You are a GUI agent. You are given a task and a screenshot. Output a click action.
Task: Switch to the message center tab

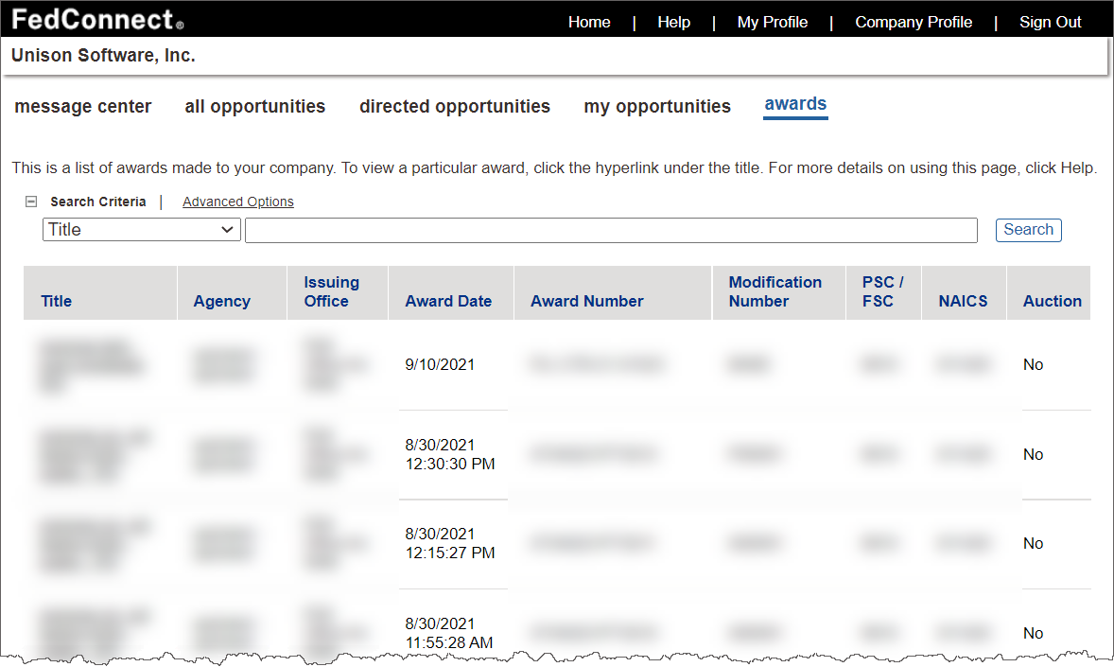click(x=83, y=107)
